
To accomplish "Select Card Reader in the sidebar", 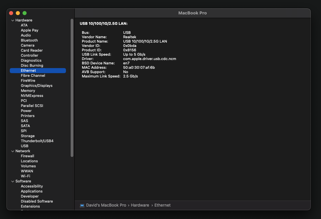I will pyautogui.click(x=32, y=50).
